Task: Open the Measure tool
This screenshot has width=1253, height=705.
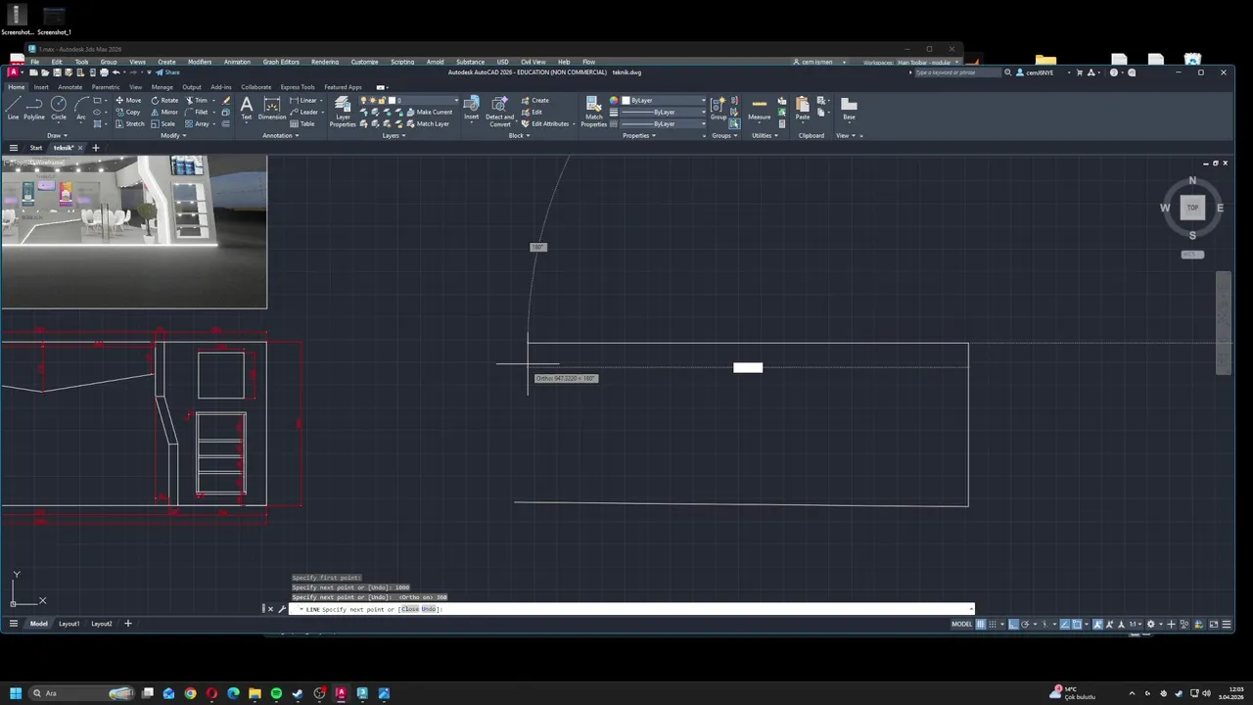Action: pyautogui.click(x=760, y=108)
